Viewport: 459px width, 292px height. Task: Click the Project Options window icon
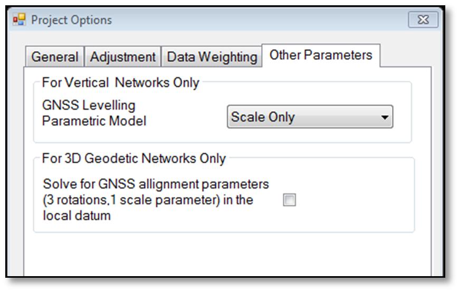[19, 20]
